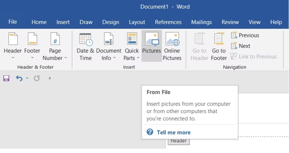Insert Online Pictures
The height and width of the screenshot is (153, 289).
tap(172, 46)
